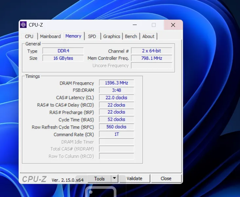The height and width of the screenshot is (197, 240).
Task: Click the DDR4 memory type value
Action: pyautogui.click(x=63, y=51)
